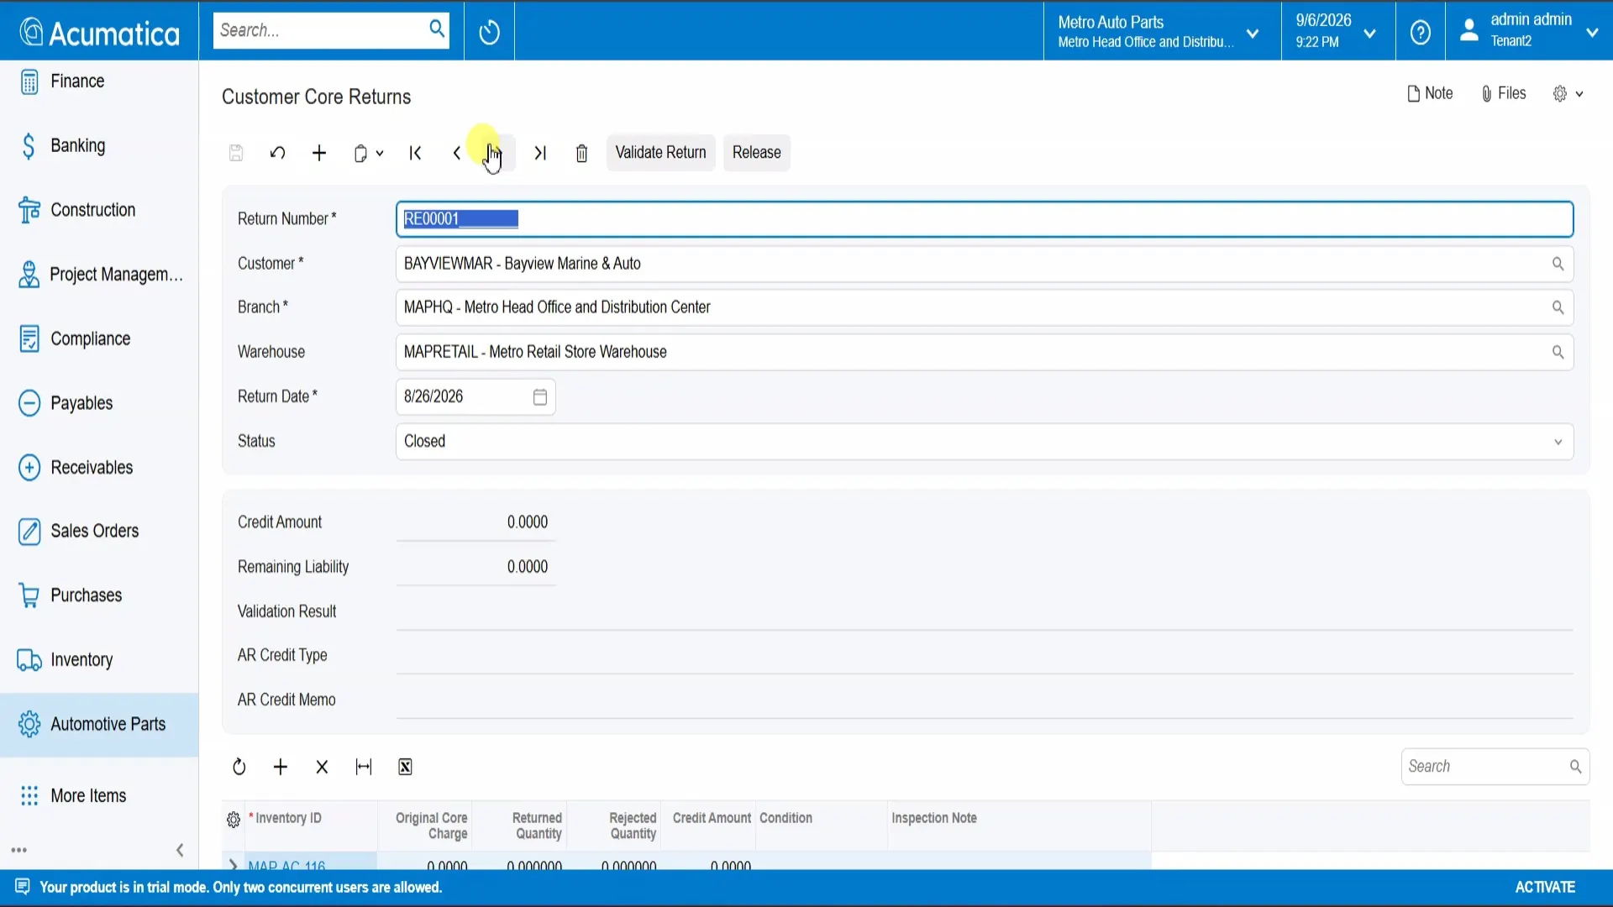
Task: Add a row to the details grid
Action: tap(281, 767)
